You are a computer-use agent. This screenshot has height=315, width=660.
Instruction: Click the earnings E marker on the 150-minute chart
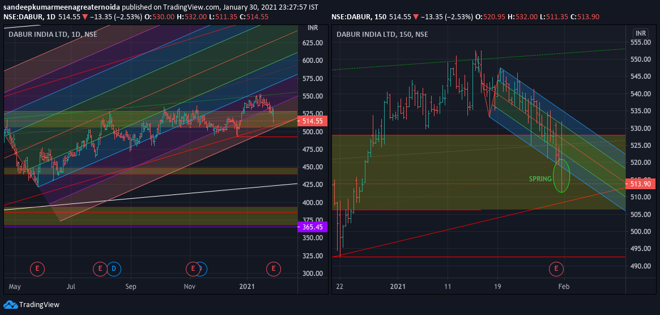tap(556, 269)
